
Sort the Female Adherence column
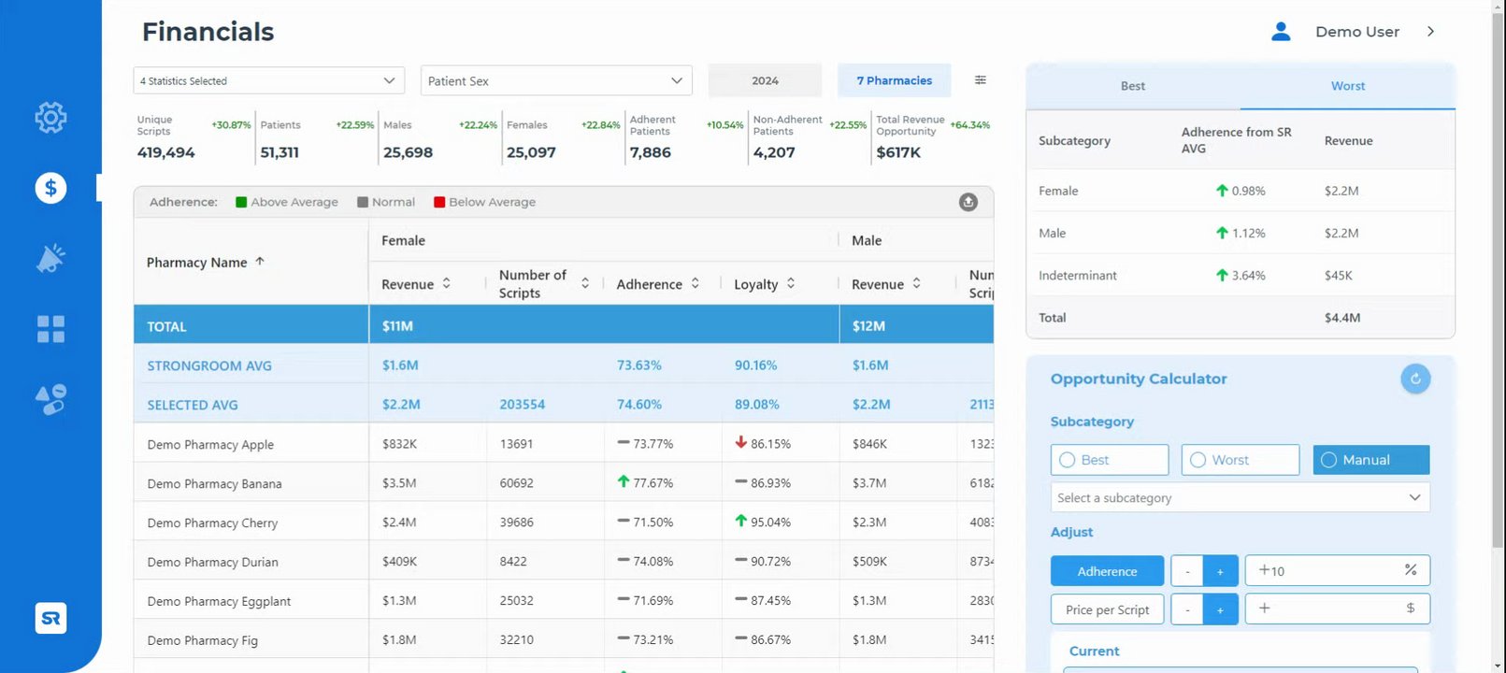pos(696,283)
